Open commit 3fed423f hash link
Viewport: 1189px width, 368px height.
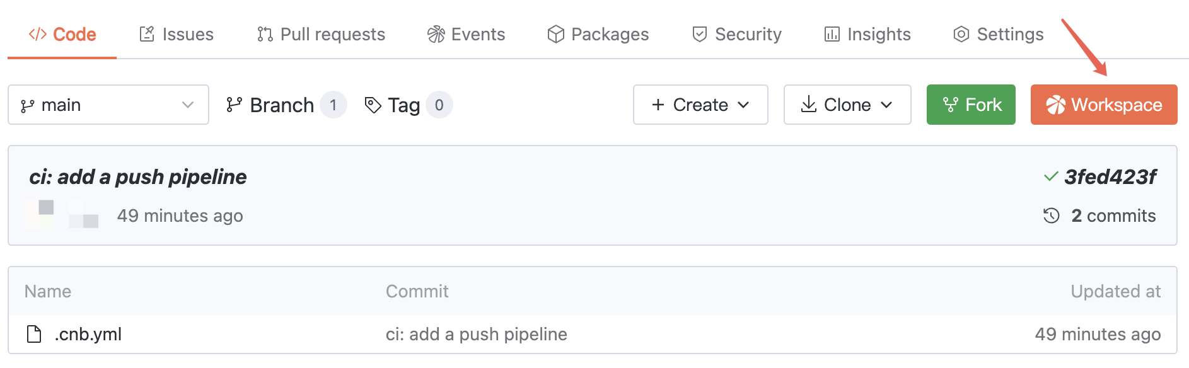[1110, 177]
